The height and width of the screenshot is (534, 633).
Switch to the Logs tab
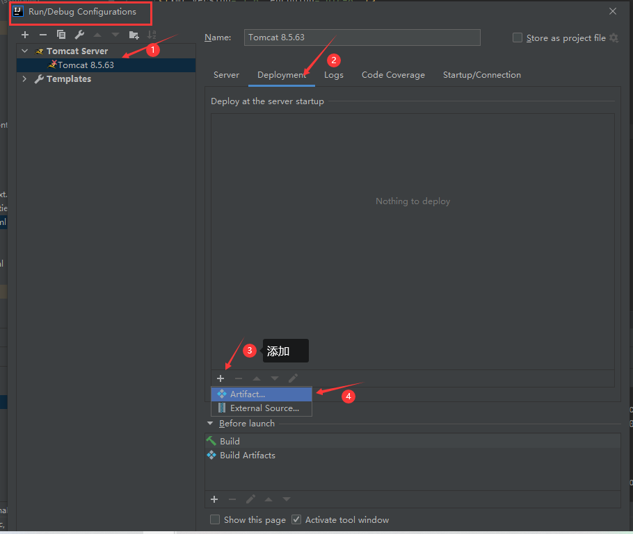pos(334,75)
